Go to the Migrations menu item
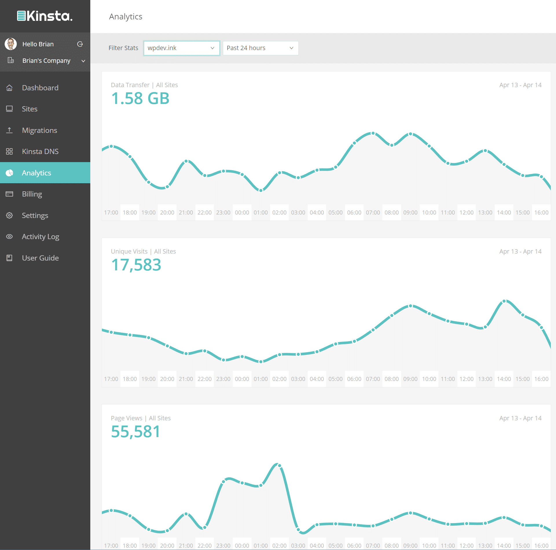The height and width of the screenshot is (550, 556). click(40, 130)
